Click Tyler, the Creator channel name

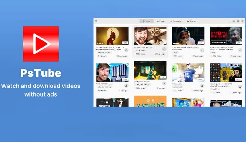coord(142,84)
